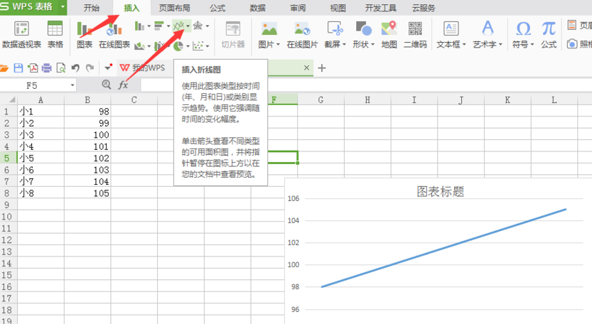This screenshot has height=324, width=592.
Task: Open the 视图 ribbon tab
Action: pyautogui.click(x=338, y=8)
